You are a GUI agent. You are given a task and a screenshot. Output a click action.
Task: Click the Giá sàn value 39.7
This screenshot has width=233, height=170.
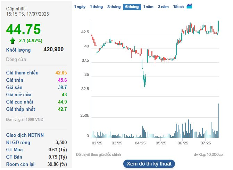click(x=63, y=87)
